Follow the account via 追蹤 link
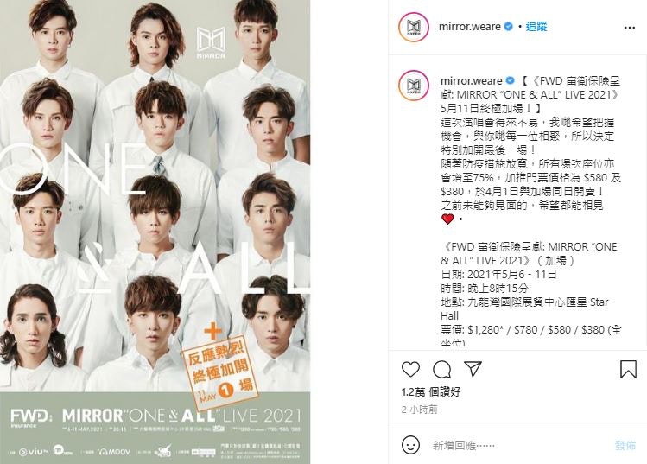This screenshot has width=647, height=464. 536,27
